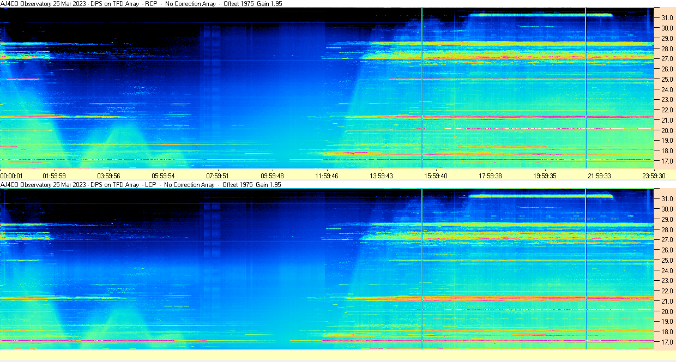The image size is (676, 362).
Task: Click inside the RCP spectrogram display
Action: tap(327, 88)
